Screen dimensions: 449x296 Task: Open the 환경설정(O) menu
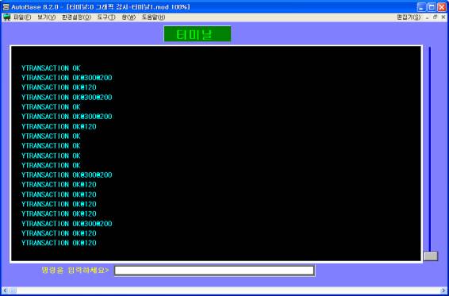point(76,17)
